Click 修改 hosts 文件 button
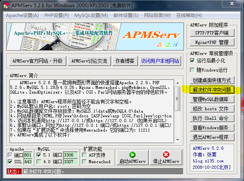This screenshot has width=244, height=181. point(212,109)
